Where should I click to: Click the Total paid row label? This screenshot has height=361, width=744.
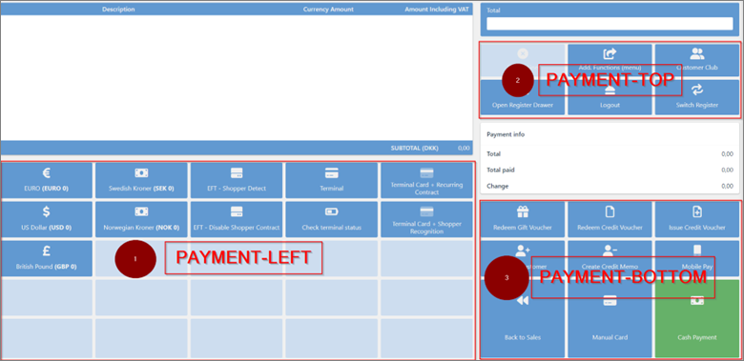tap(501, 170)
